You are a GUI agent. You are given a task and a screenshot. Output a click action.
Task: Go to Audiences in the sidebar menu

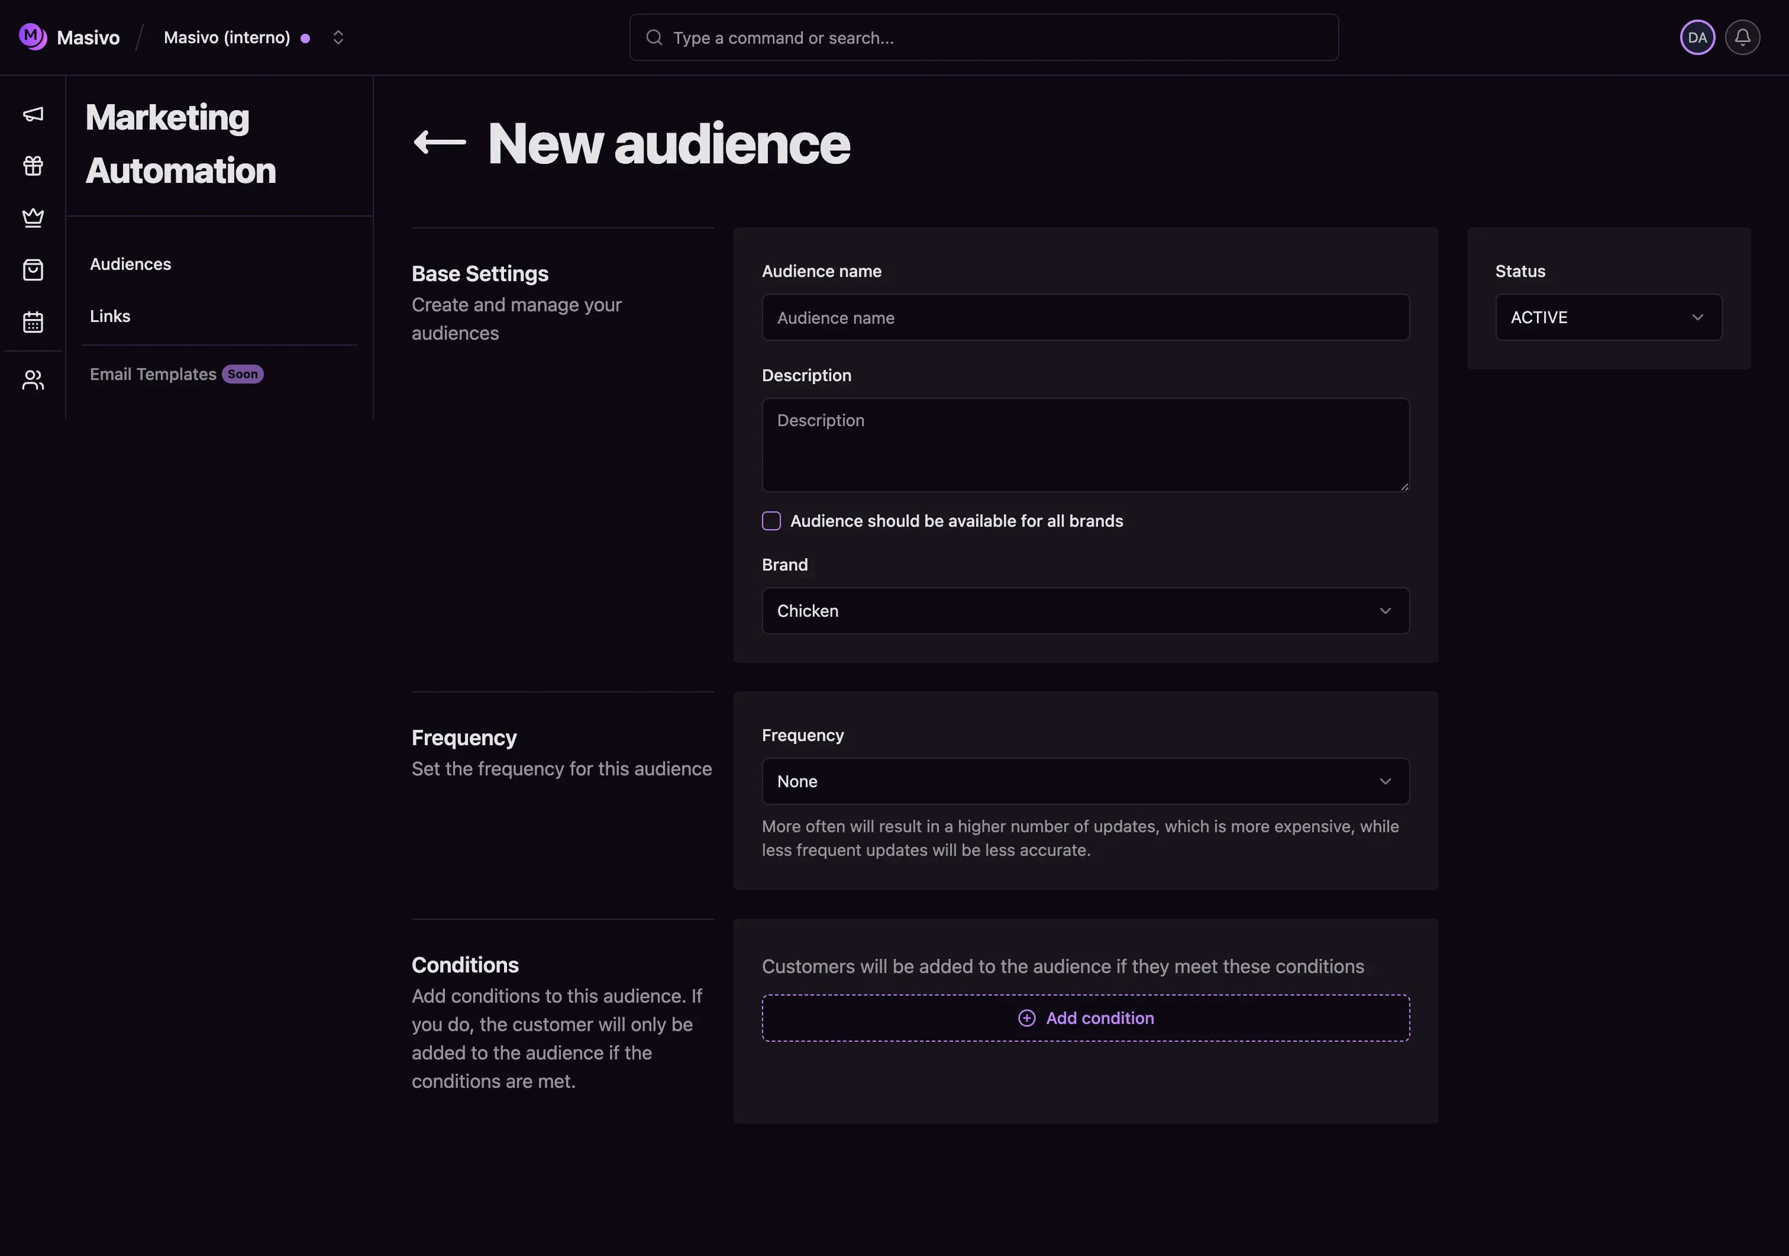(130, 265)
